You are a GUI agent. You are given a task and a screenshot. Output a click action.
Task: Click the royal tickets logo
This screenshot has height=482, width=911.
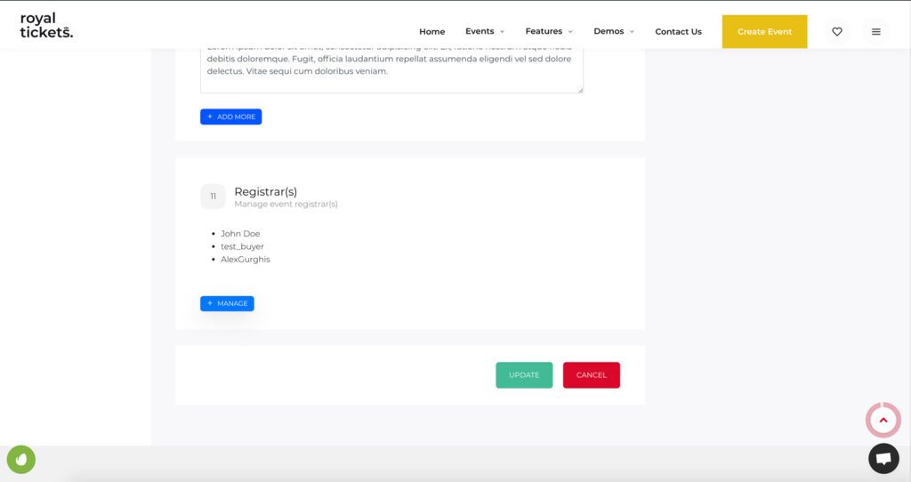click(x=46, y=26)
